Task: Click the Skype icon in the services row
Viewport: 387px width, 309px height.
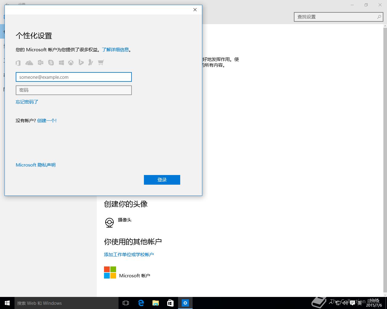Action: [x=51, y=62]
